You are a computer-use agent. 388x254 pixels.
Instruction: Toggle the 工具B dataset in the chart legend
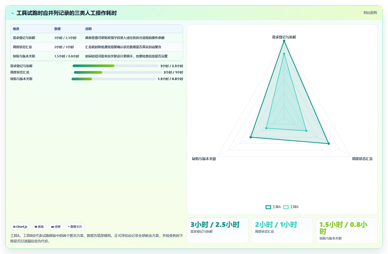pyautogui.click(x=291, y=207)
